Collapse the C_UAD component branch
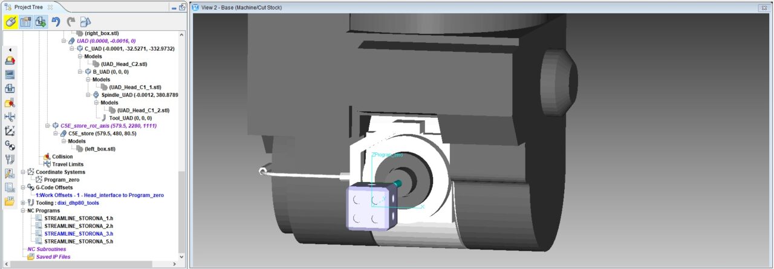This screenshot has width=774, height=269. 71,48
